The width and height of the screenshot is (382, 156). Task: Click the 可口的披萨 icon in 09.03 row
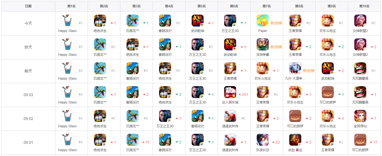pos(328,92)
